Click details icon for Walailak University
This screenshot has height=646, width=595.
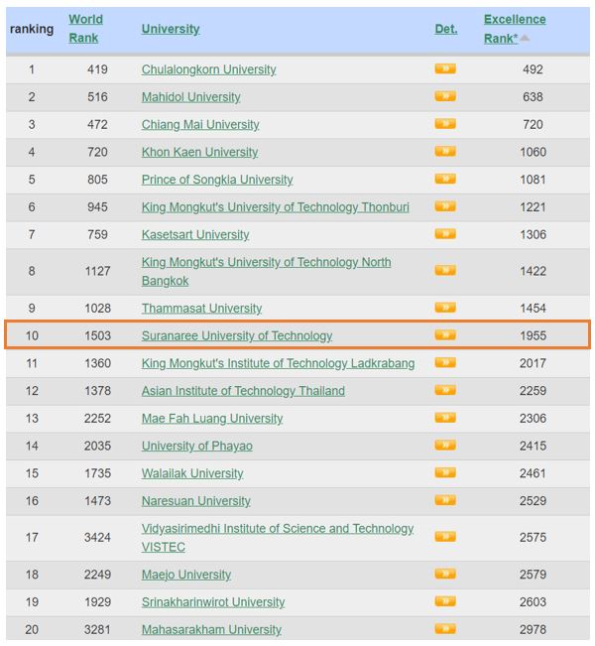pyautogui.click(x=445, y=472)
